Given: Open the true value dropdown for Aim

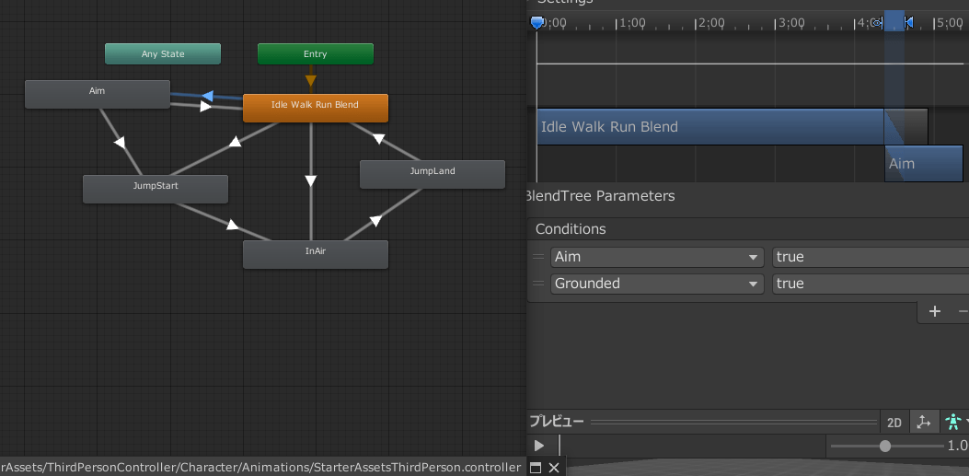Looking at the screenshot, I should click(x=871, y=257).
